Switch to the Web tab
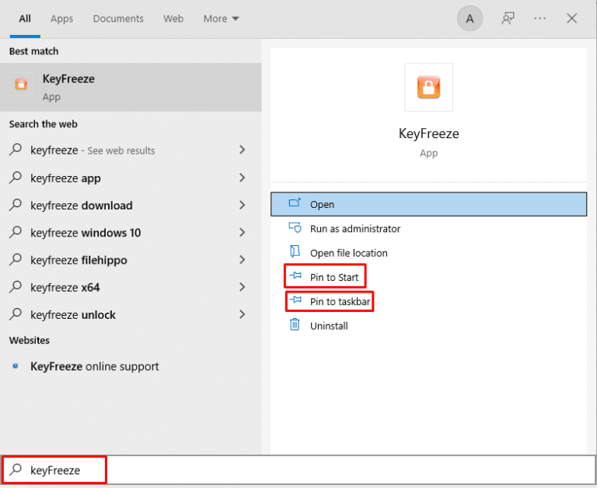The height and width of the screenshot is (488, 597). pos(173,19)
